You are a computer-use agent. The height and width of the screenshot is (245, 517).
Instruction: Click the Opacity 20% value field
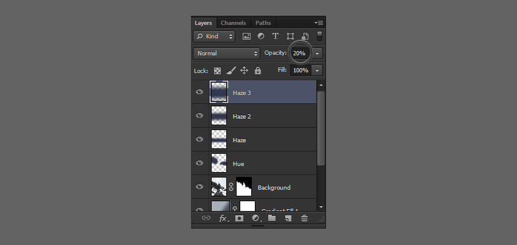coord(300,53)
